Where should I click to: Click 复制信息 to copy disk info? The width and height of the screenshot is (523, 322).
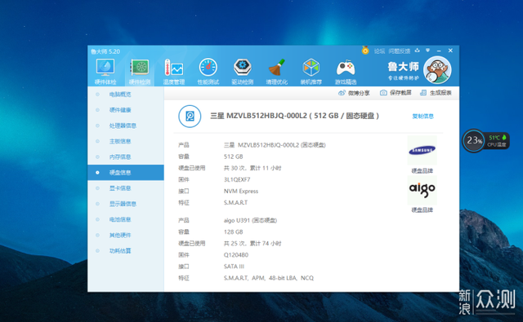click(422, 116)
